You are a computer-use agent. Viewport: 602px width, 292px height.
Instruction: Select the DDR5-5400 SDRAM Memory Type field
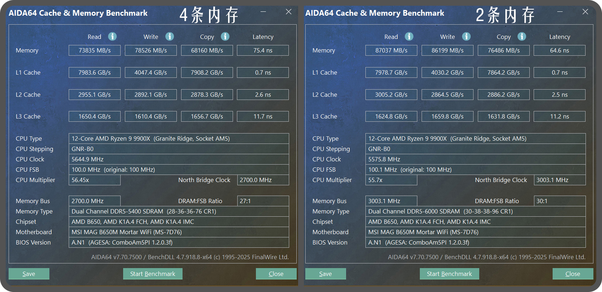[x=179, y=211]
